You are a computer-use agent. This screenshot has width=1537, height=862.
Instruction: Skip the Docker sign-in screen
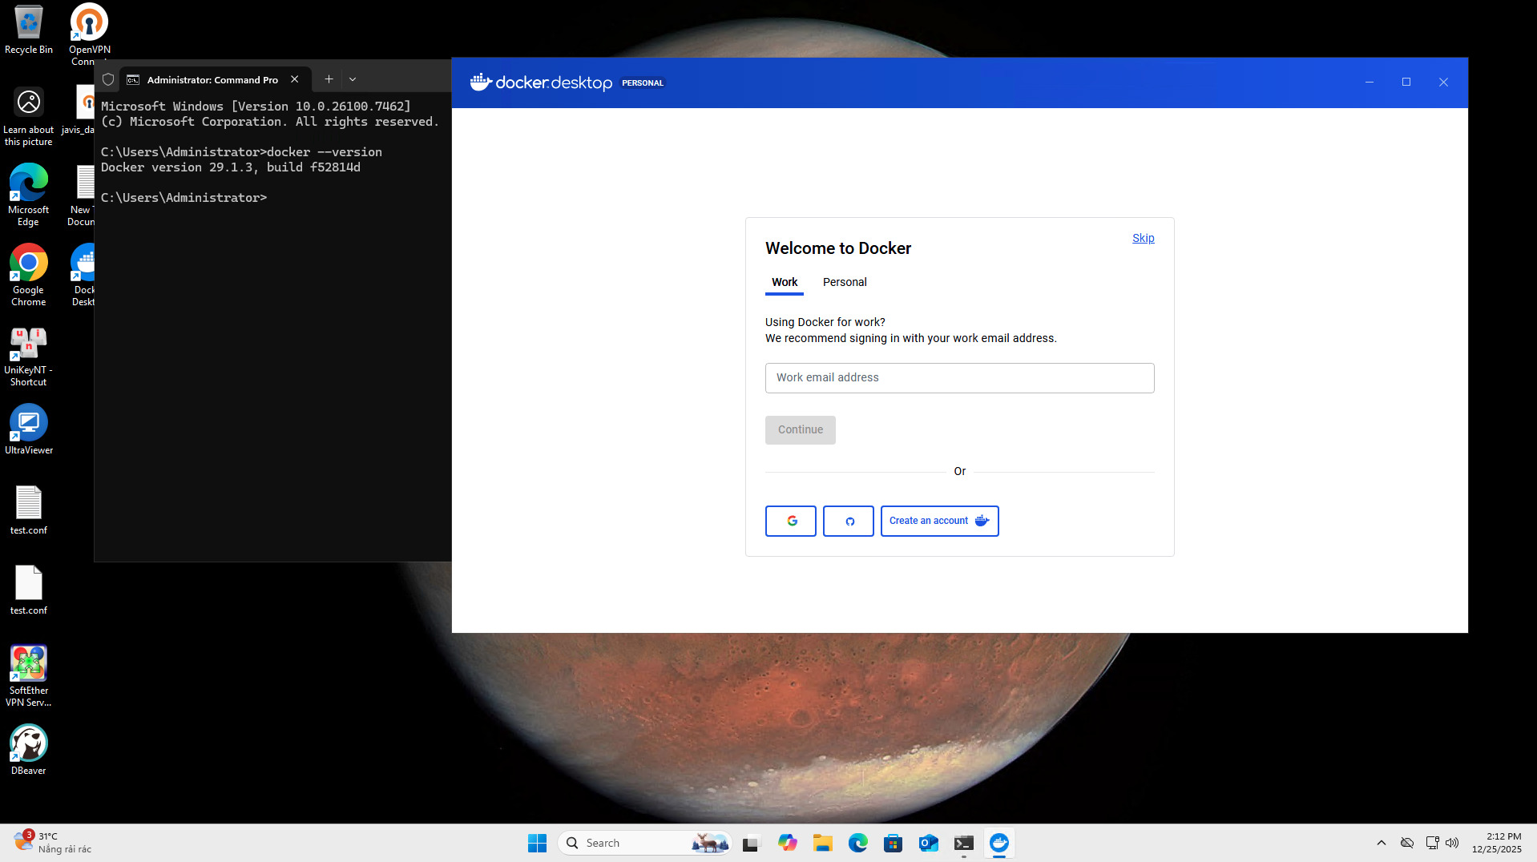(1143, 238)
